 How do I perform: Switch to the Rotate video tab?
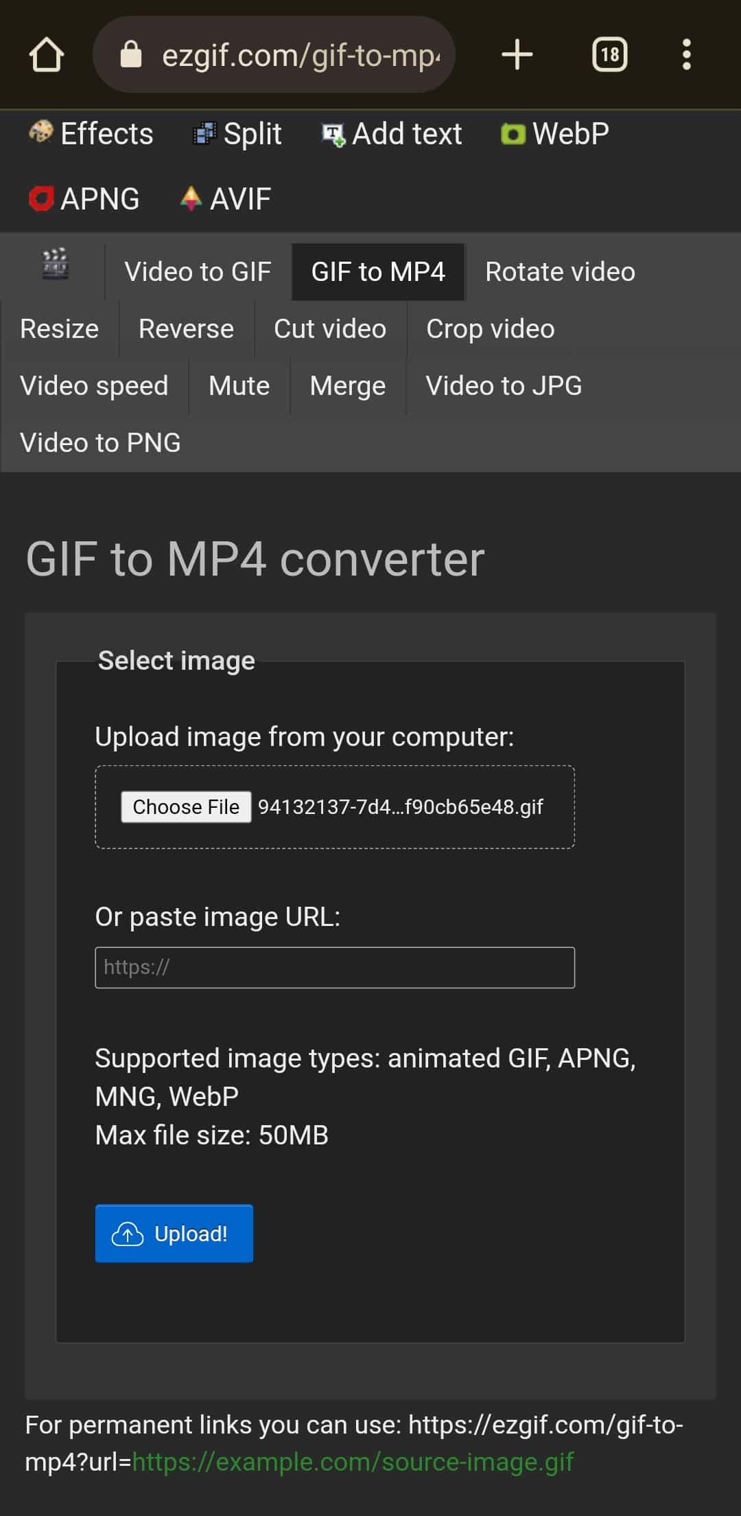pyautogui.click(x=560, y=272)
